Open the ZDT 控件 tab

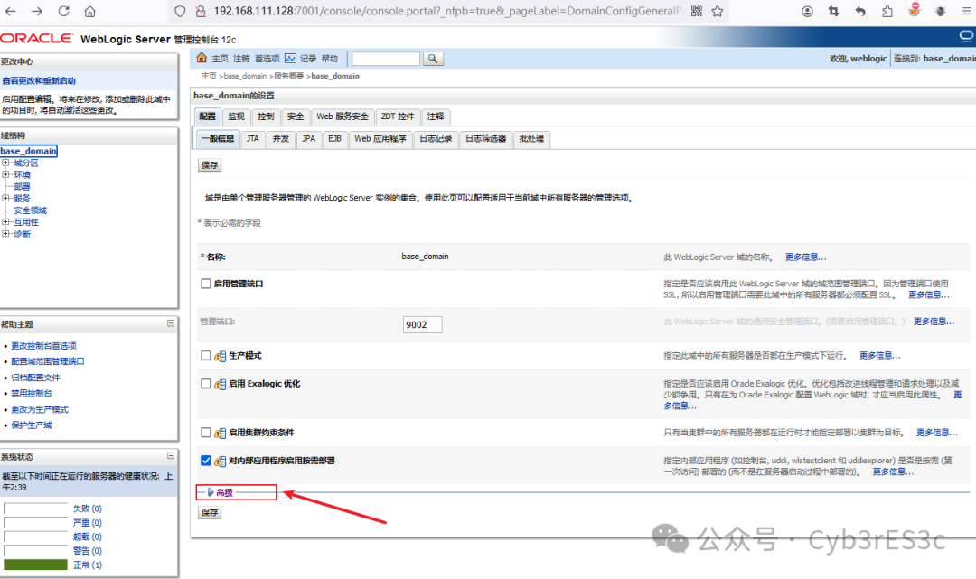tap(398, 117)
